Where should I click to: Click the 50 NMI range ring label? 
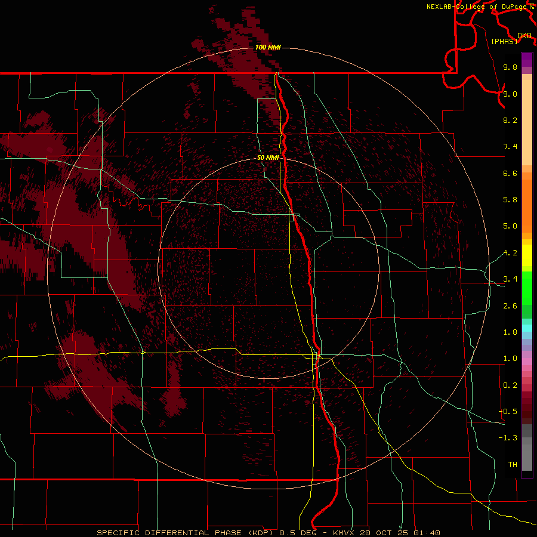coord(268,158)
